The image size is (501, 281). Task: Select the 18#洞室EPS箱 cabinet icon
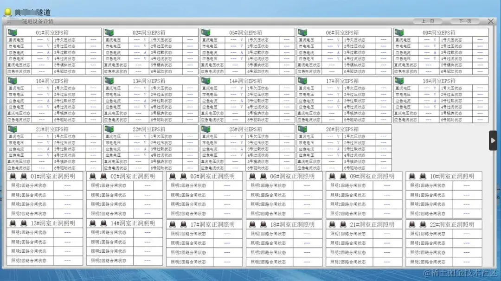point(399,81)
